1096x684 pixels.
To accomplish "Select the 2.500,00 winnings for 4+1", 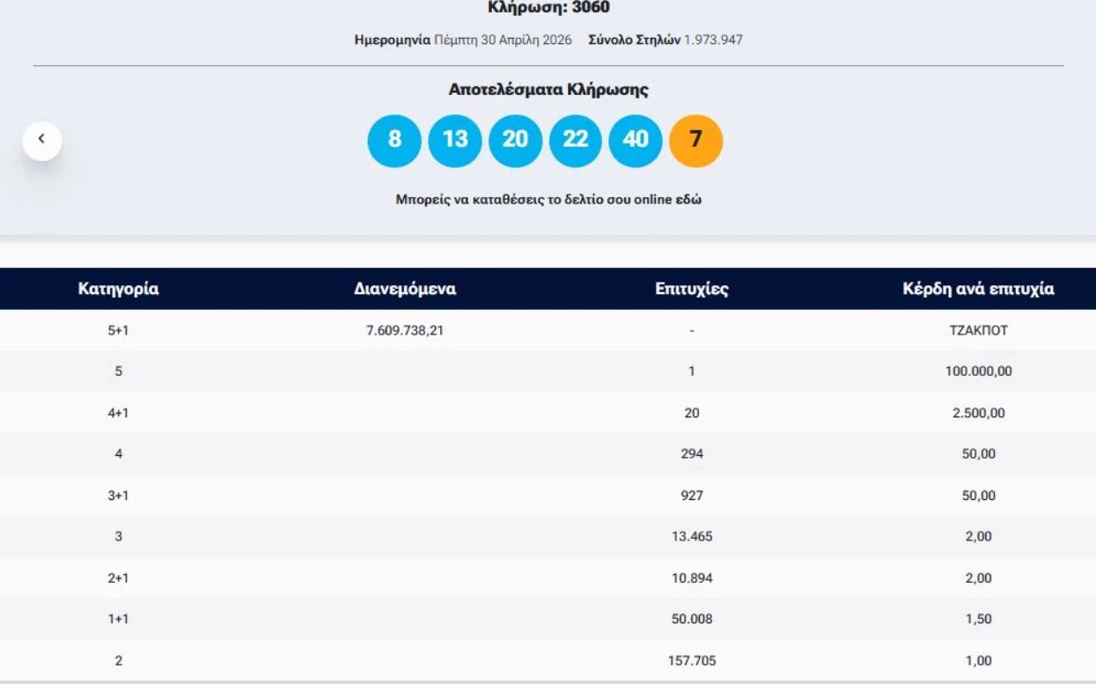I will tap(978, 413).
